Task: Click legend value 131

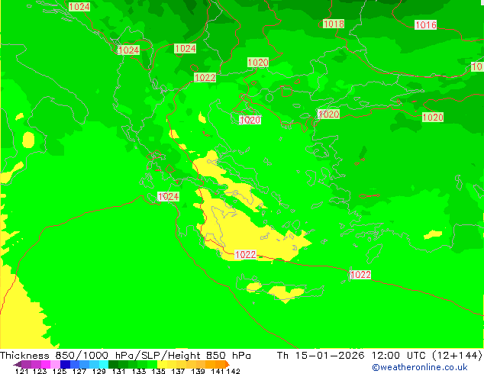Action: tap(119, 371)
